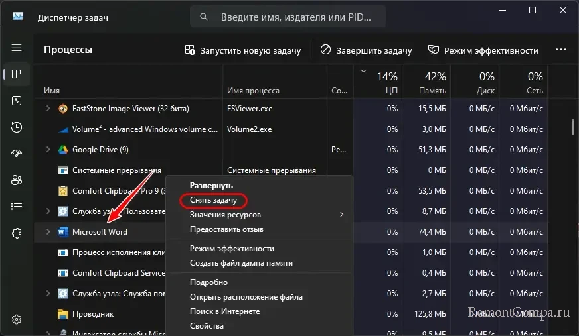The image size is (579, 336).
Task: Open Services page via puzzle icon
Action: pos(17,233)
